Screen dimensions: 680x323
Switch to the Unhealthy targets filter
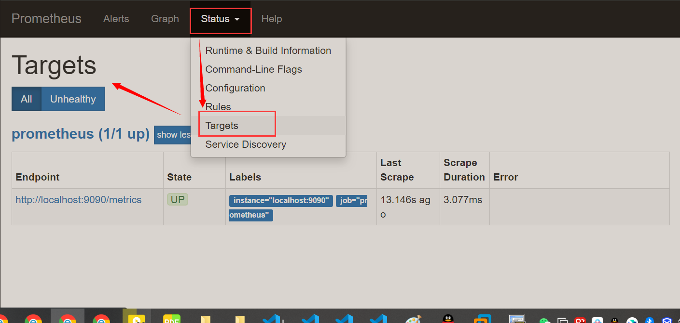(x=73, y=99)
